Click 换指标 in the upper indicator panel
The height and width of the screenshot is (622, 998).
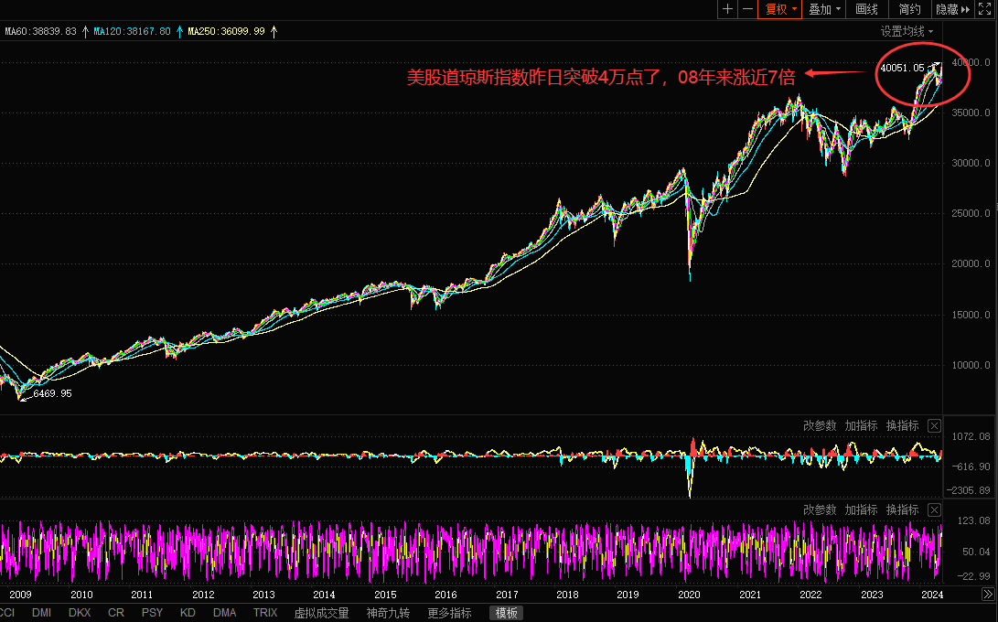[x=903, y=425]
